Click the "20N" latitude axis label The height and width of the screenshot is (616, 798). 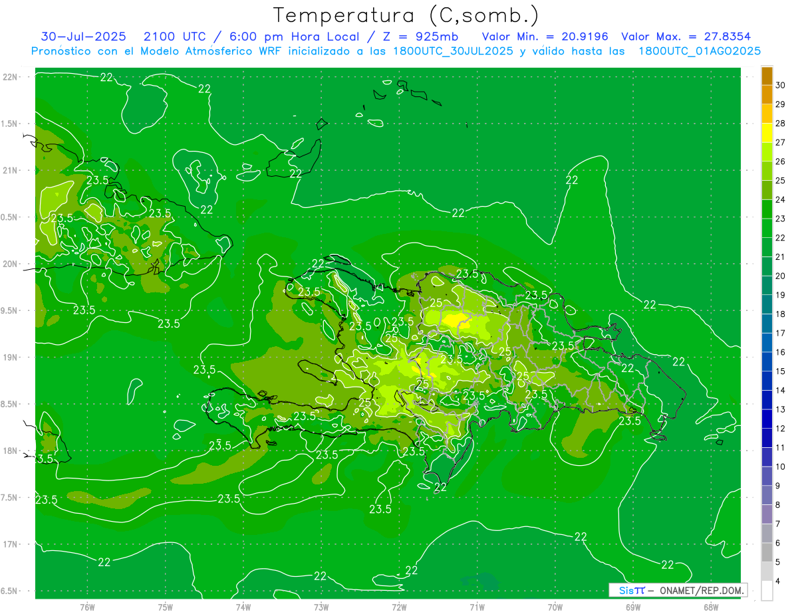coord(10,264)
